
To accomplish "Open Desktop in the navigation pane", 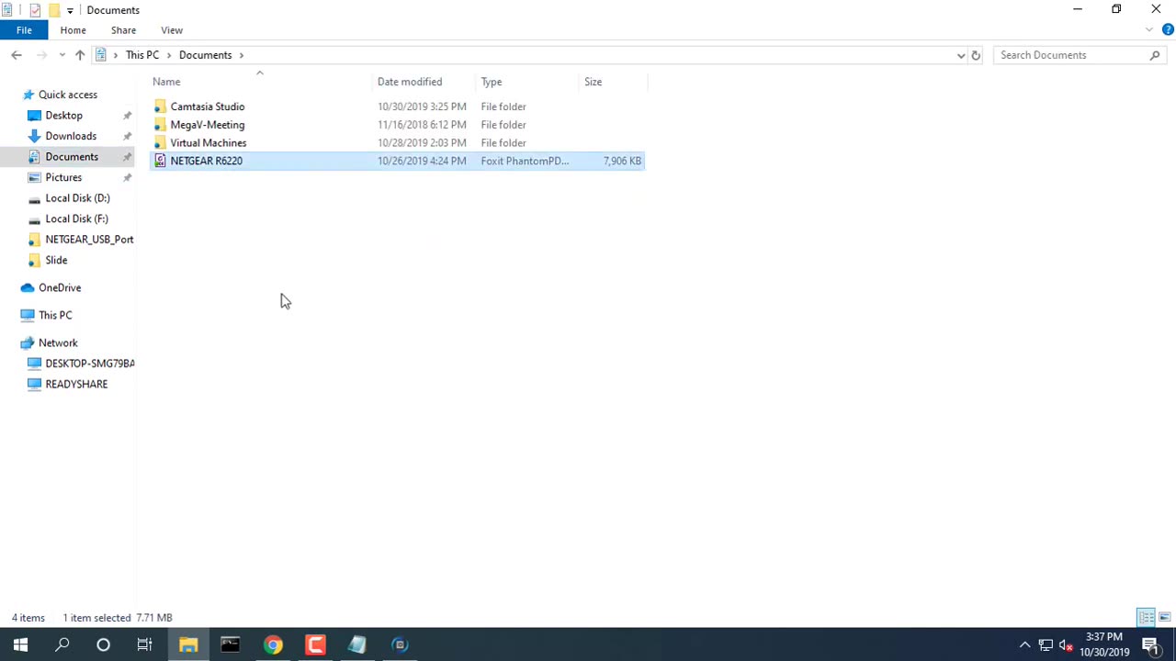I will pyautogui.click(x=63, y=116).
